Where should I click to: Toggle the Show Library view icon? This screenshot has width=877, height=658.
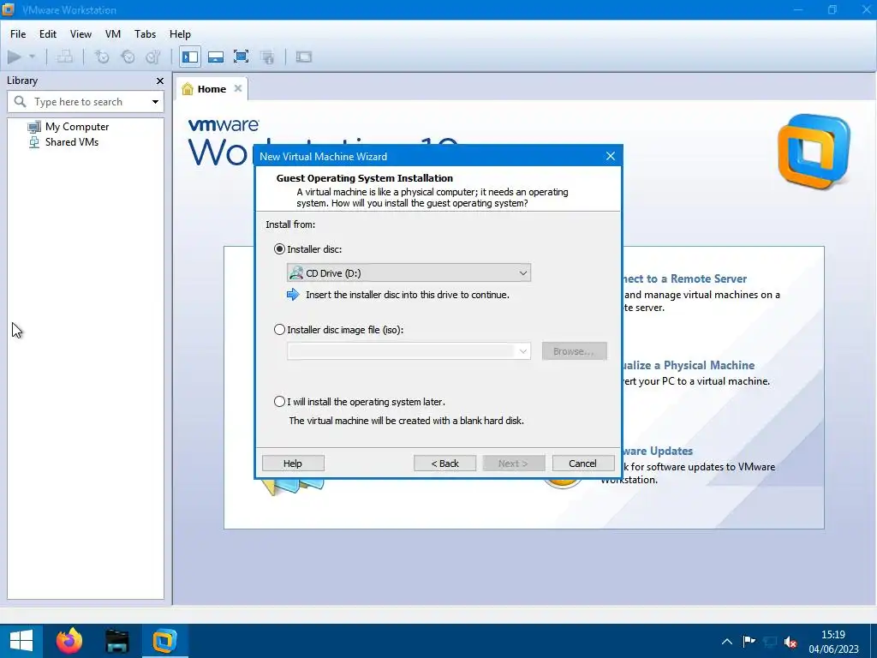(x=190, y=57)
